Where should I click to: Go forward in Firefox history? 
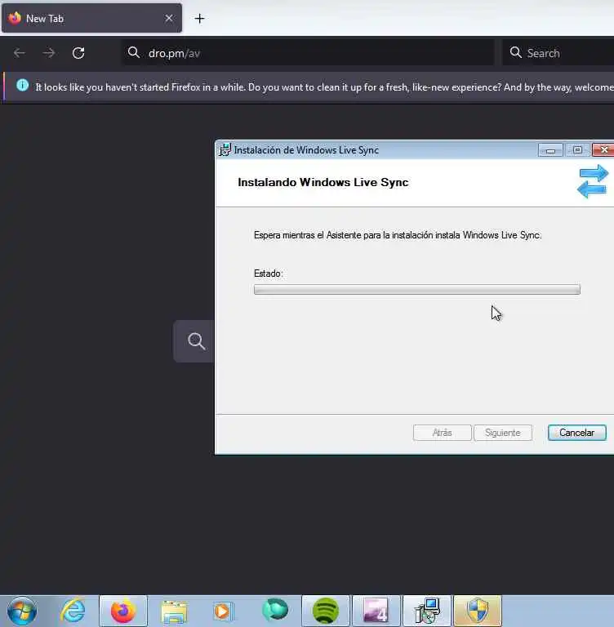coord(49,53)
